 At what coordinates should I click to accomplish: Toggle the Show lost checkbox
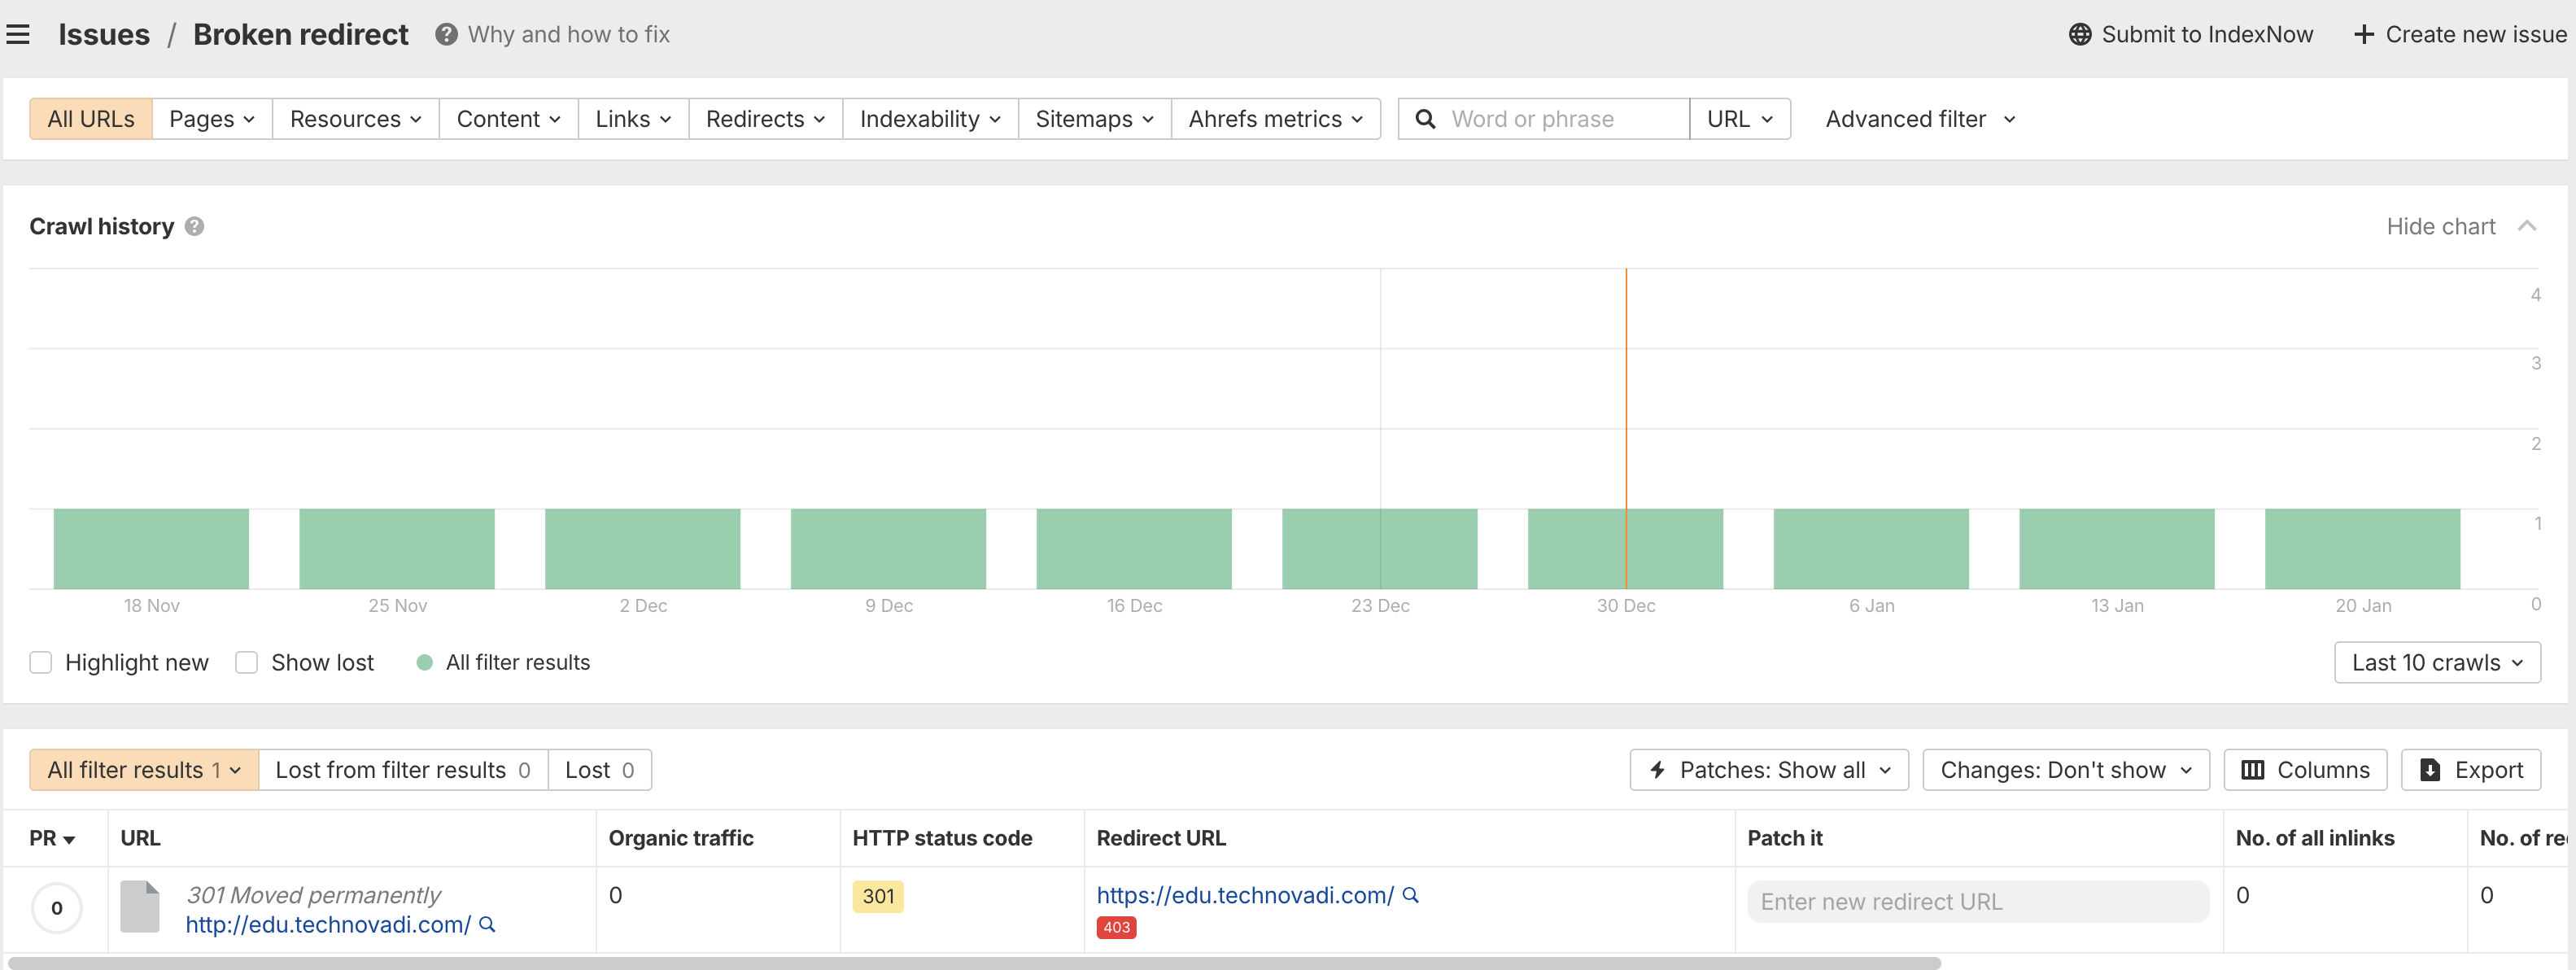click(247, 663)
